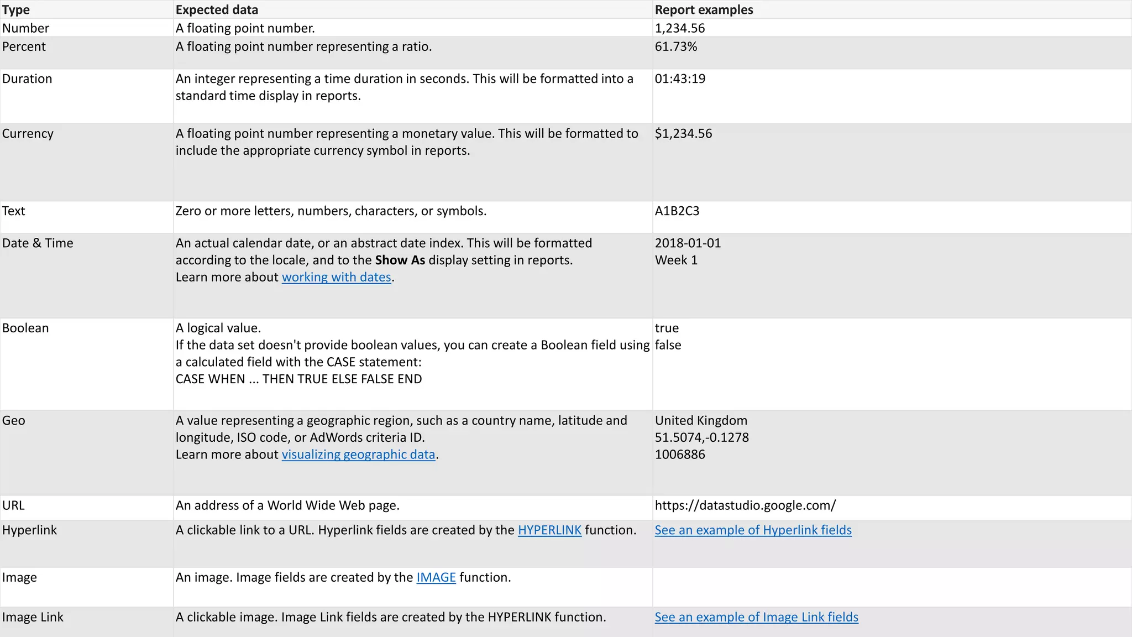Click the 'Type' column header
1132x637 pixels.
coord(16,10)
